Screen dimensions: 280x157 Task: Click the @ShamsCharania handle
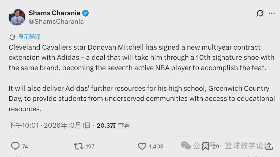pyautogui.click(x=56, y=22)
